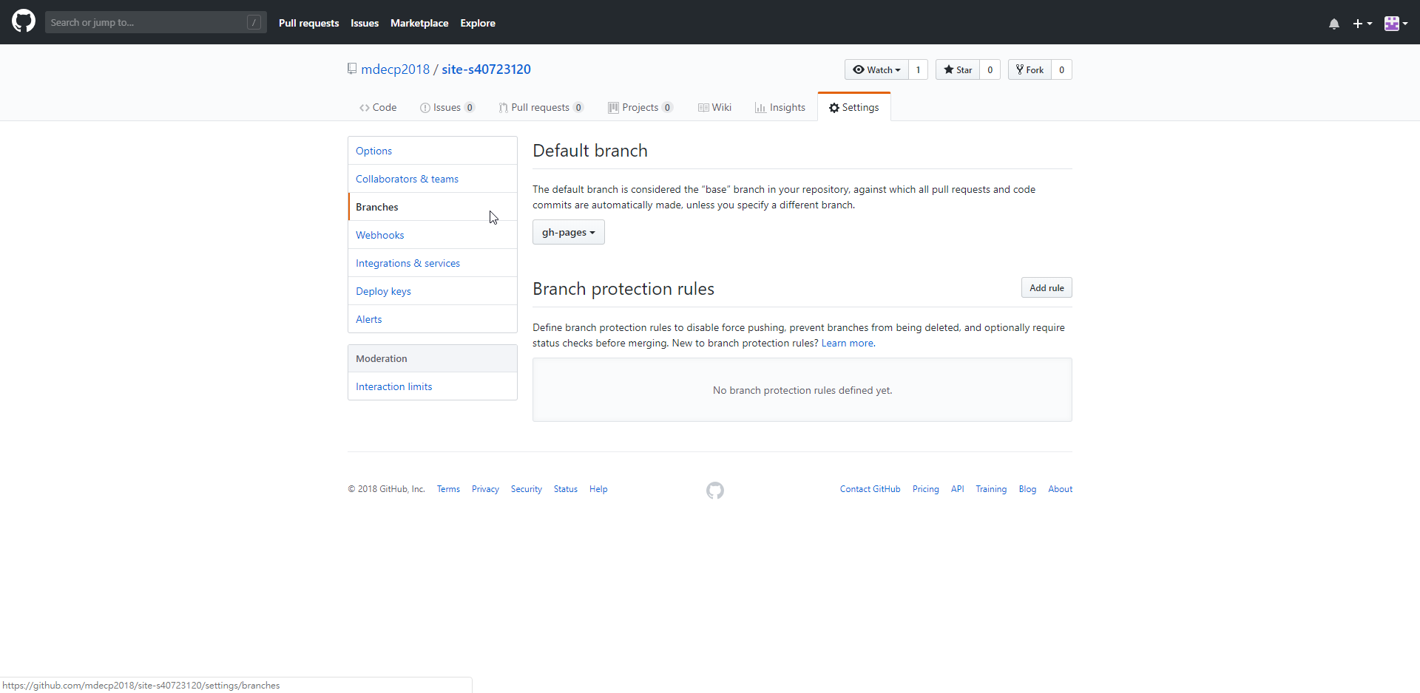Open Deploy keys settings

click(x=433, y=291)
